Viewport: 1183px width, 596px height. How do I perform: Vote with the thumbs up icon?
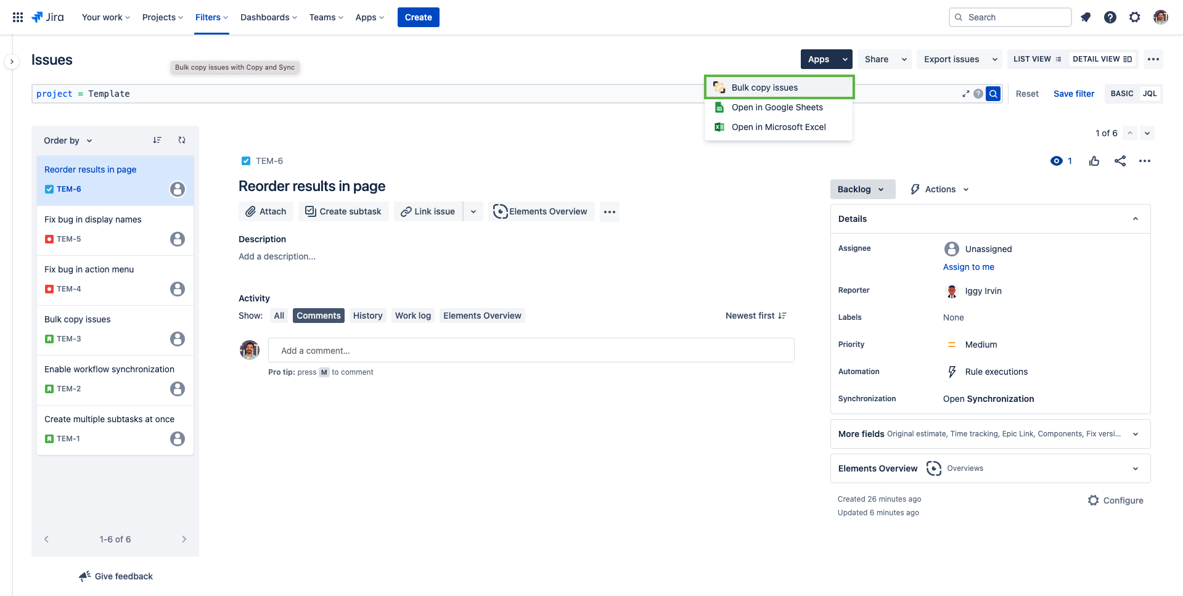pos(1094,161)
